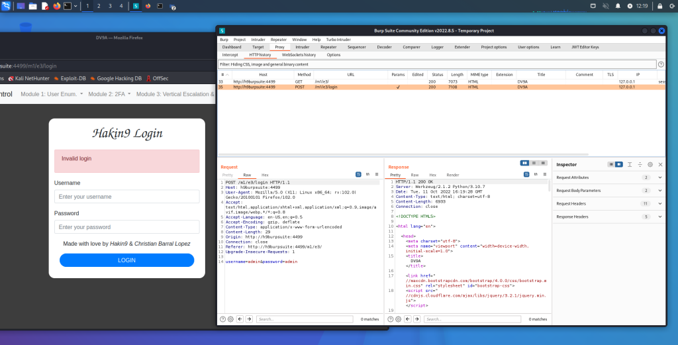678x345 pixels.
Task: Switch to workspace 4
Action: 121,6
